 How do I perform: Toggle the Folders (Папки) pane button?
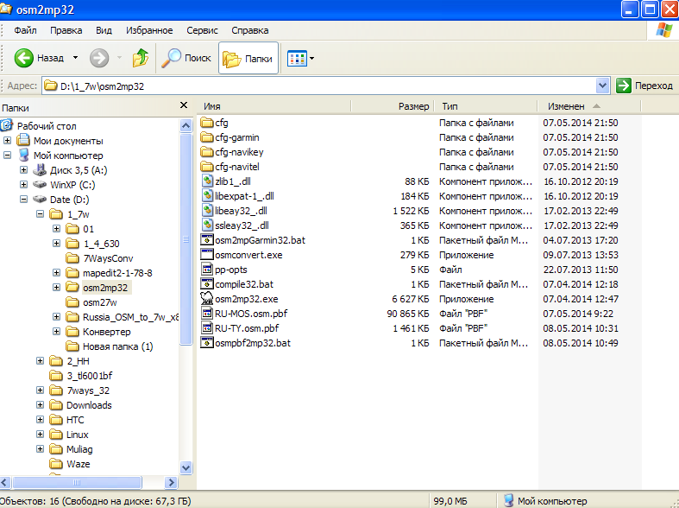pos(248,59)
